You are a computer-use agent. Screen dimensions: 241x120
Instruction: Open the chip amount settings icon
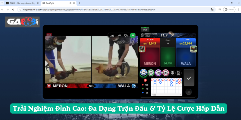pos(172,73)
